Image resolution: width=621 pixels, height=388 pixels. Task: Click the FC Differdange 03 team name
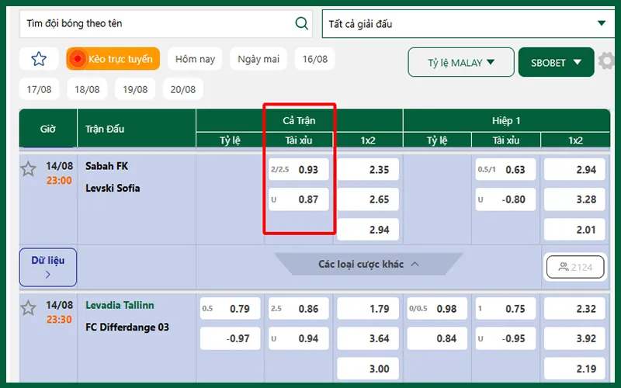127,327
